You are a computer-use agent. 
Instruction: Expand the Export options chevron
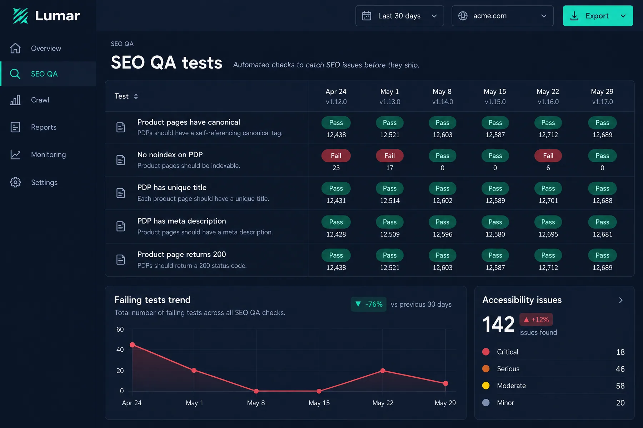tap(623, 16)
